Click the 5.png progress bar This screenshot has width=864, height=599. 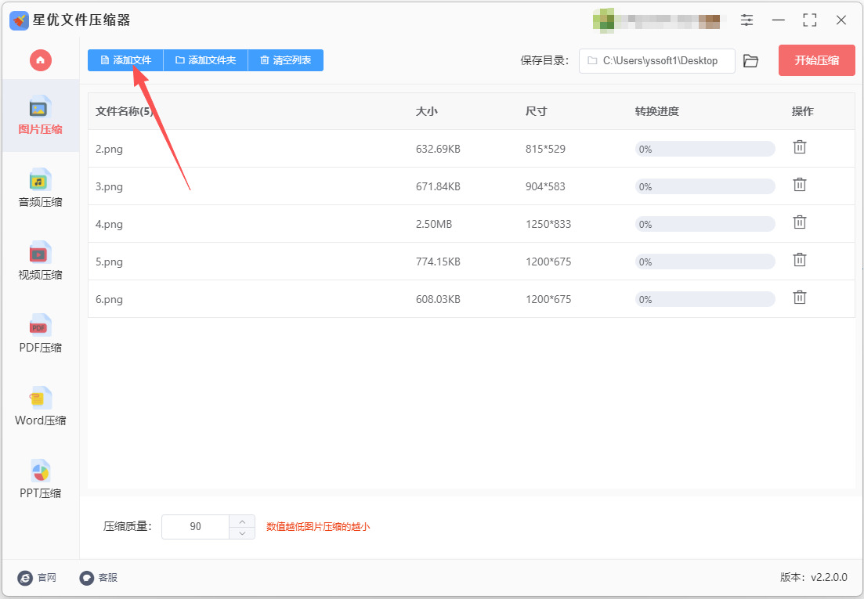(x=705, y=262)
